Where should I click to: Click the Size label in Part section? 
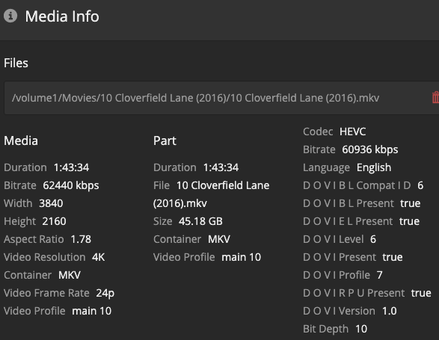pyautogui.click(x=163, y=221)
